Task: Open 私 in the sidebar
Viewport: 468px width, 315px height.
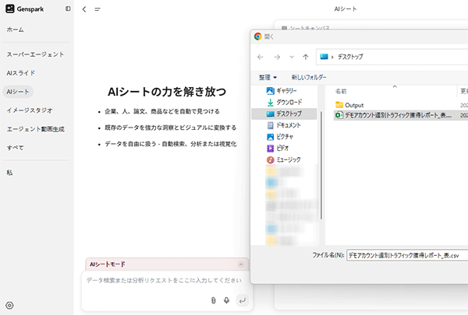Action: tap(9, 173)
